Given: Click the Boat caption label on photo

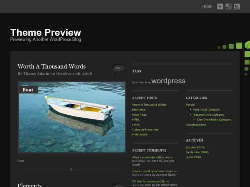Looking at the screenshot, I should coord(28,90).
